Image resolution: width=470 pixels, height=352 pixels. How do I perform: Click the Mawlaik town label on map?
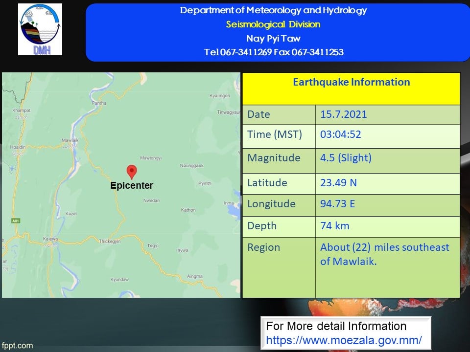point(70,140)
